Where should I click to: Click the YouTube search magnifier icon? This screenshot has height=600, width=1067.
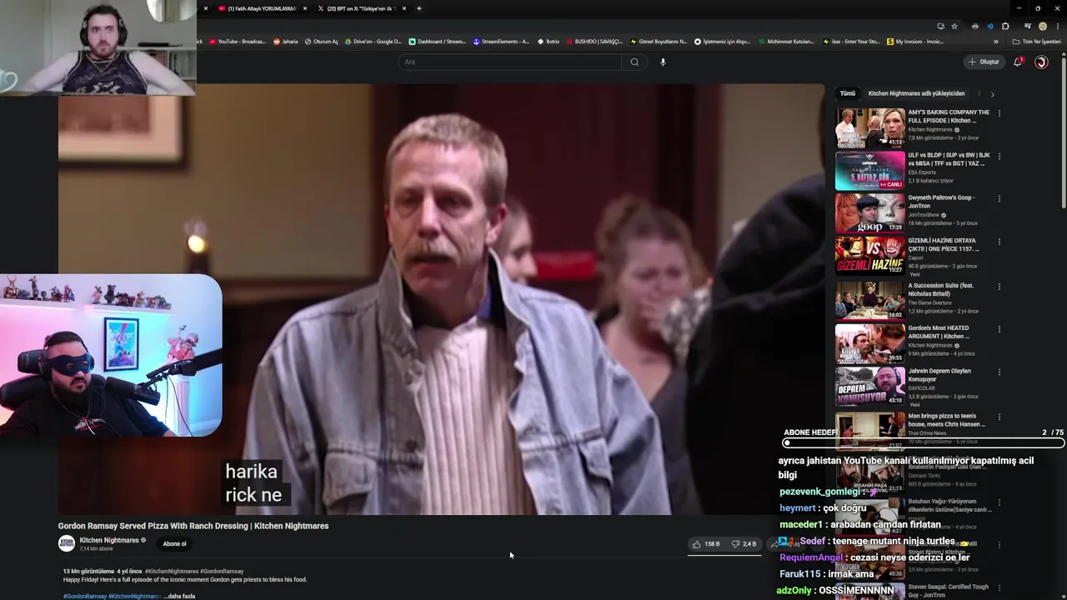[x=634, y=62]
